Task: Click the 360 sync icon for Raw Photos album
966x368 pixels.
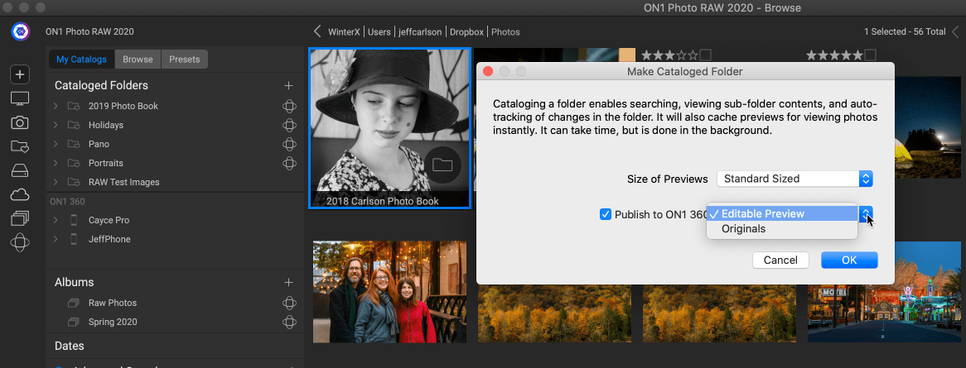Action: coord(289,303)
